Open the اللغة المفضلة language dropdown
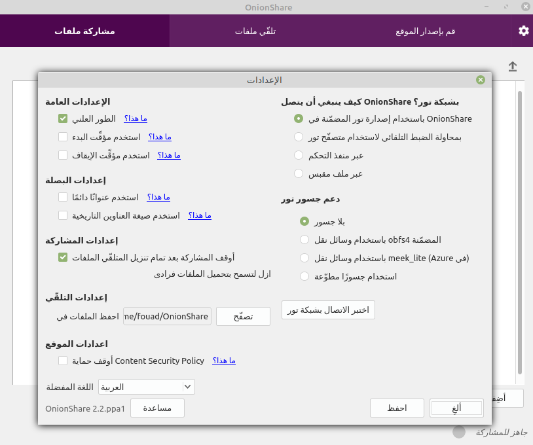The width and height of the screenshot is (533, 445). click(x=147, y=387)
